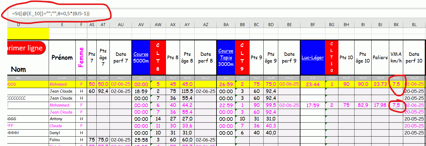The image size is (426, 146).
Task: Click the Paliers value 17,98 cell
Action: pyautogui.click(x=380, y=105)
